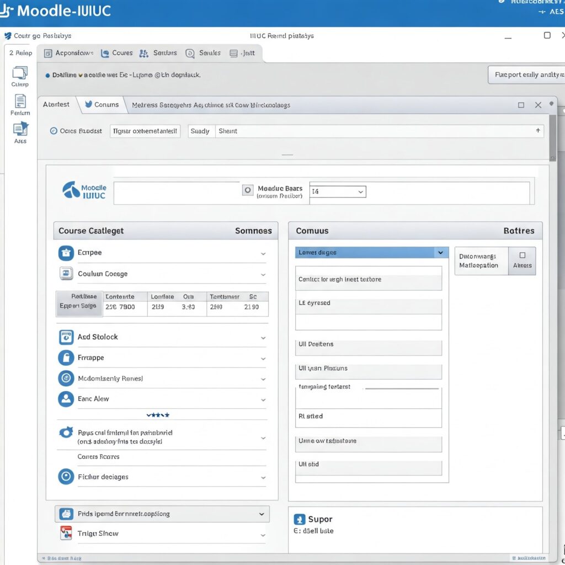Image resolution: width=565 pixels, height=565 pixels.
Task: Open the Coures tab
Action: pos(117,54)
